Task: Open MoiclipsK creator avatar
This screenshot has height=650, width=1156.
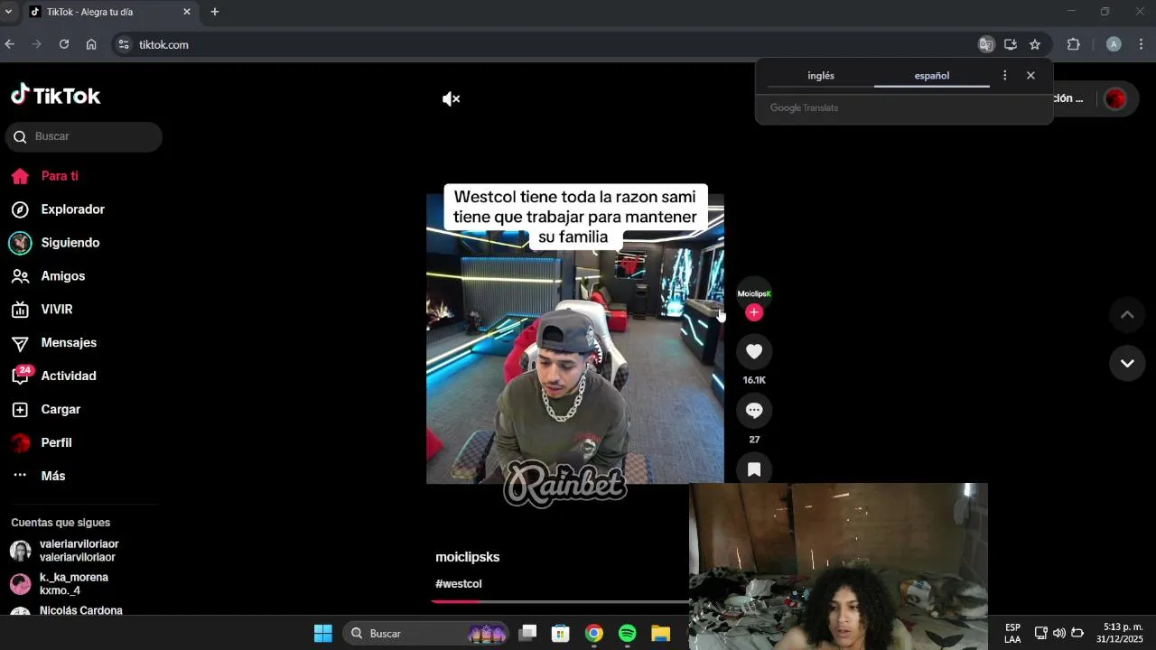Action: tap(754, 293)
